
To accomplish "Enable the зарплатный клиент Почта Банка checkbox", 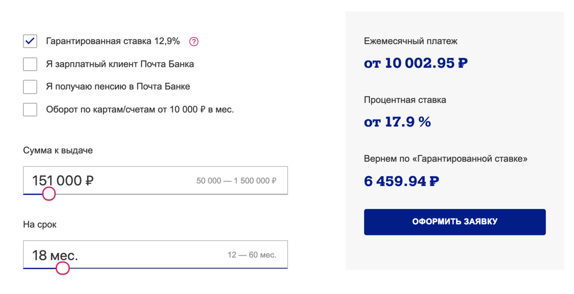I will pyautogui.click(x=30, y=64).
